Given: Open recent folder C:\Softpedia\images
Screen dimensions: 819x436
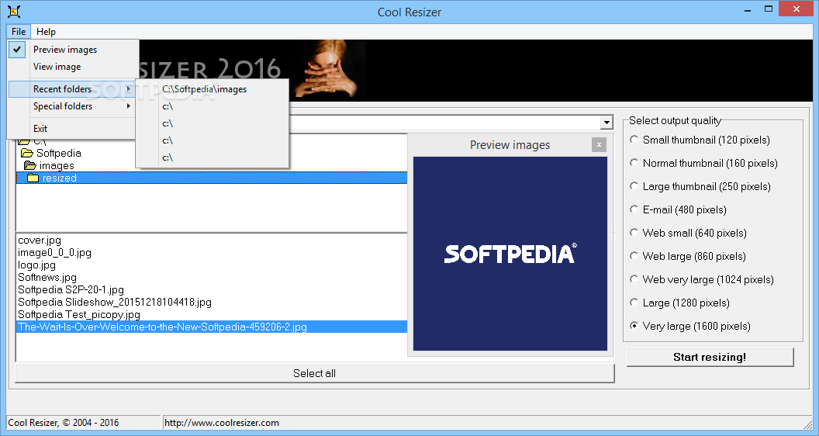Looking at the screenshot, I should [x=212, y=89].
